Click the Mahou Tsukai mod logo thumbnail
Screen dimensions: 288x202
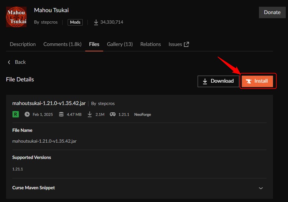[16, 17]
